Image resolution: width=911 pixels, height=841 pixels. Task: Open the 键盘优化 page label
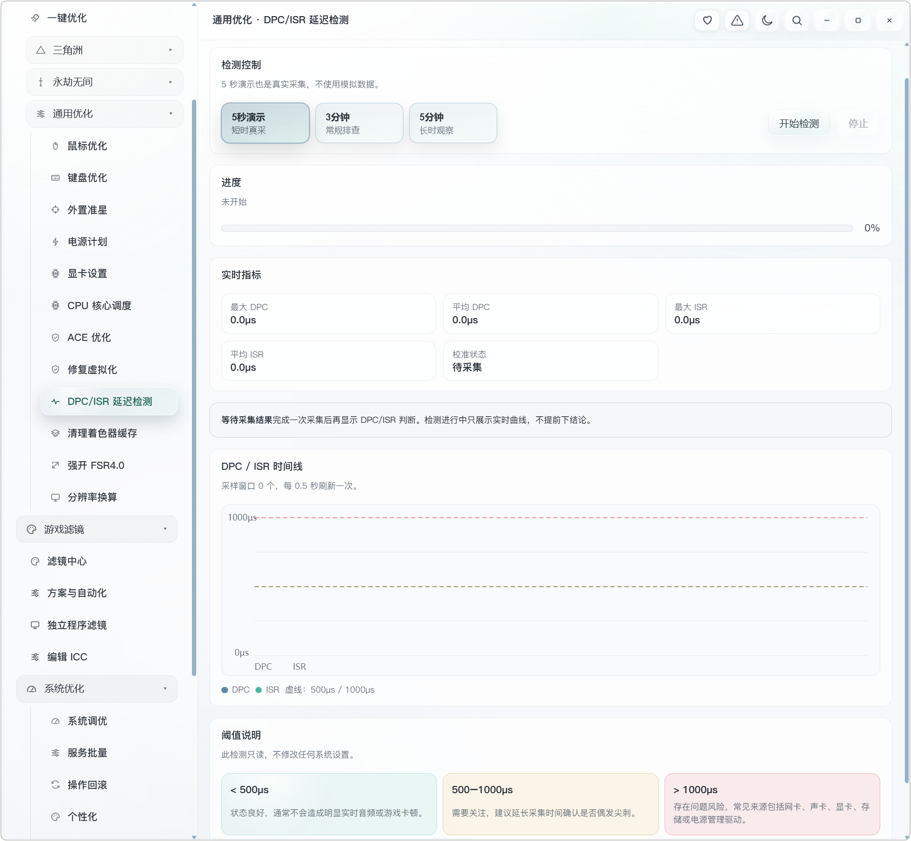[87, 178]
